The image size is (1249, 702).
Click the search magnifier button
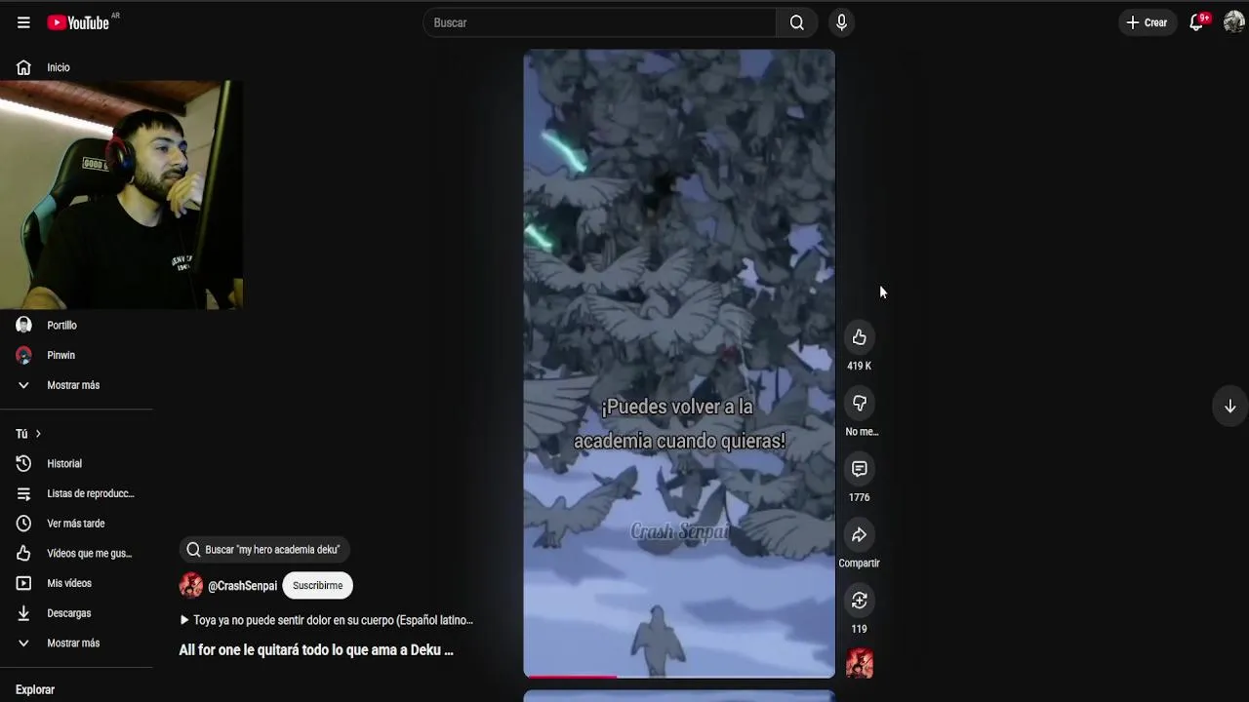point(797,22)
